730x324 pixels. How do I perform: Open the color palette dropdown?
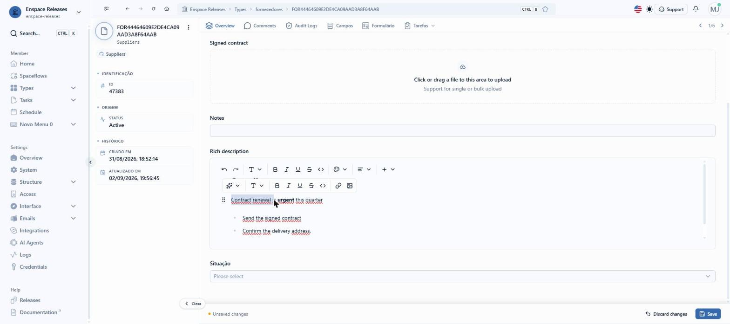pyautogui.click(x=340, y=169)
